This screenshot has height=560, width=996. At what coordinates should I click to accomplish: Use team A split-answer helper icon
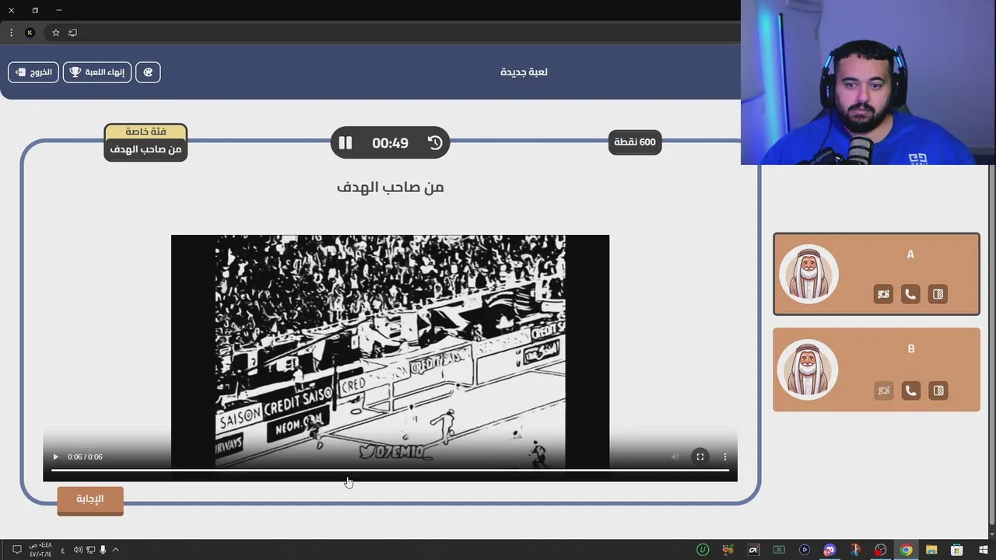tap(938, 294)
